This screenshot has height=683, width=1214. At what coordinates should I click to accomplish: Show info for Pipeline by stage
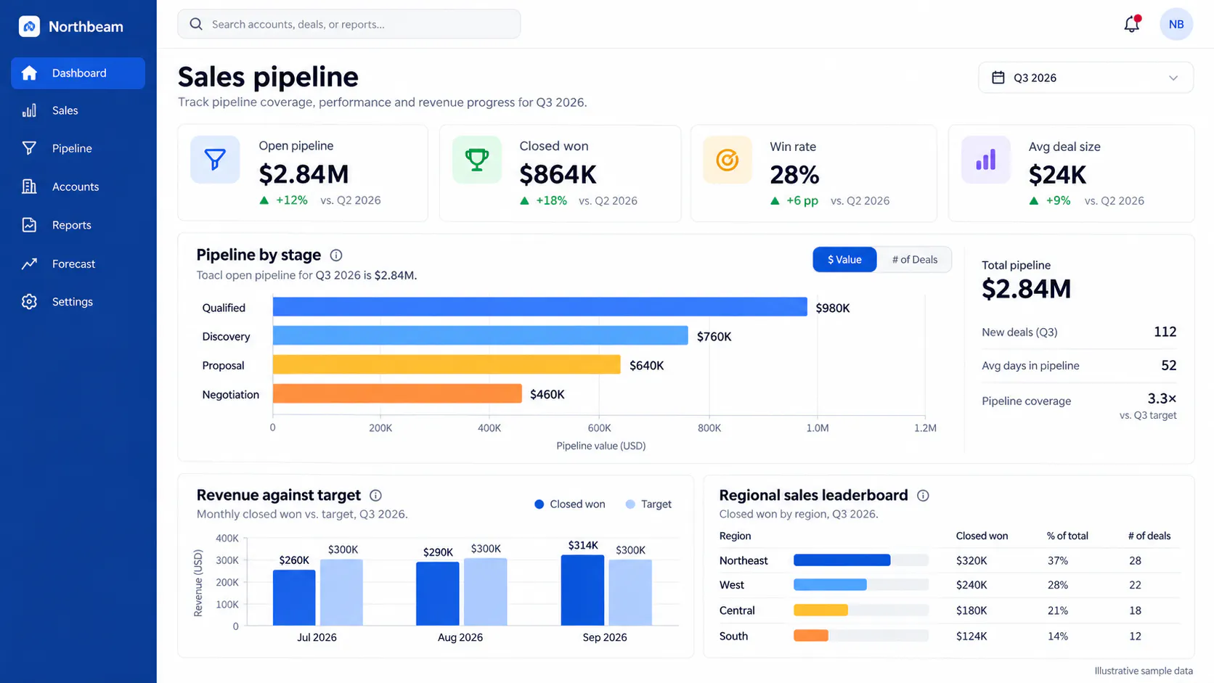336,255
